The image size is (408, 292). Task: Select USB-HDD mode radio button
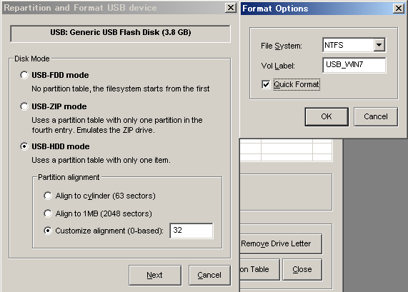pos(24,146)
